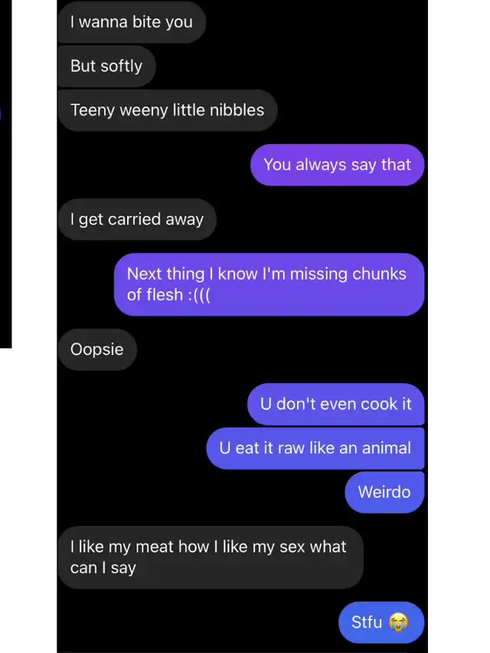
Task: Select the 'But softly' message
Action: pyautogui.click(x=106, y=66)
